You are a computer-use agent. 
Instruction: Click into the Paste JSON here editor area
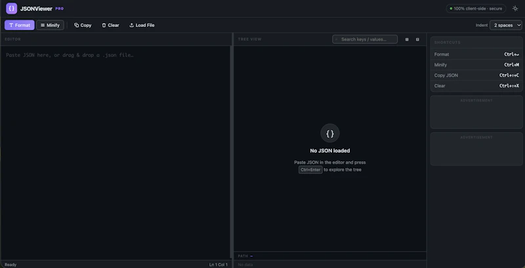(115, 152)
